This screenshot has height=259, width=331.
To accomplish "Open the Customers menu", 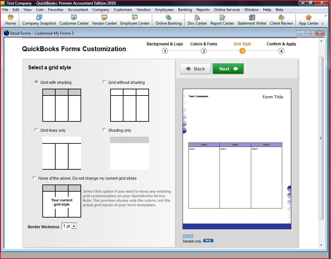I will coord(123,10).
